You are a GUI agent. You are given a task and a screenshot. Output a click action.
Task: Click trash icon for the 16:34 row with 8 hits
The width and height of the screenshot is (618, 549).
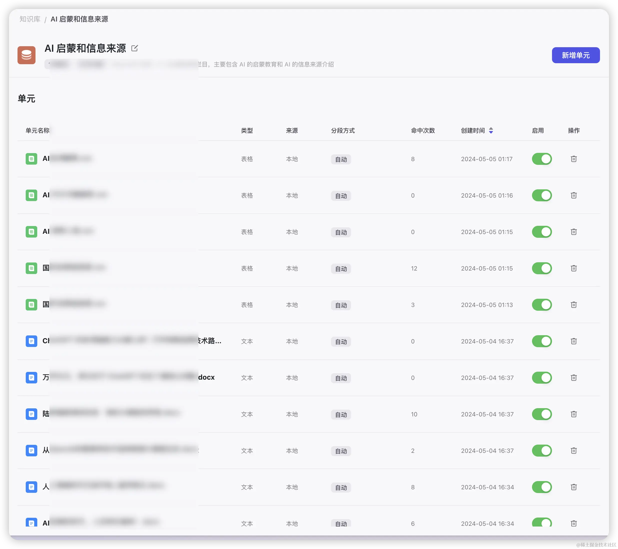point(573,487)
